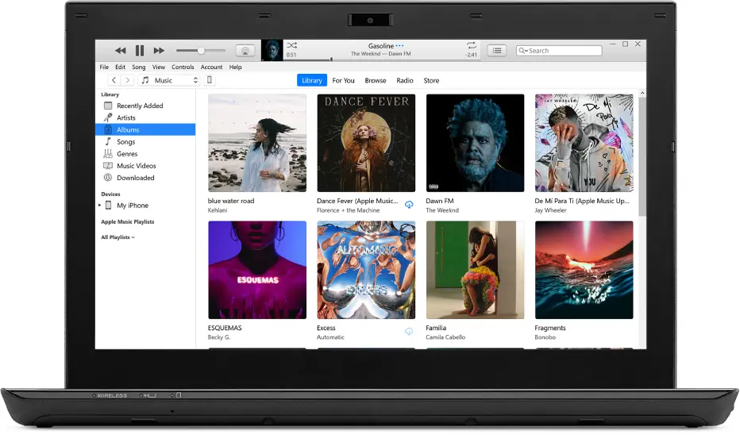
Task: Download Dance Fever with the cloud icon
Action: [x=409, y=205]
